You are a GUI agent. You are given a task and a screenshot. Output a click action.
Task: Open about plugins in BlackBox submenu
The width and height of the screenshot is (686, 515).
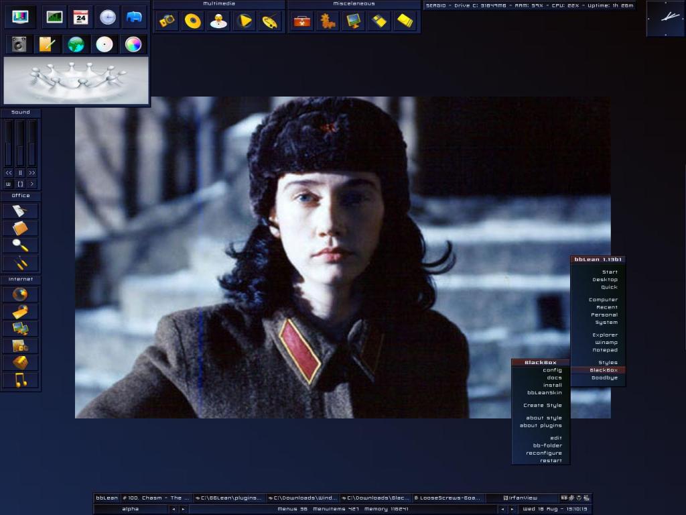point(541,425)
